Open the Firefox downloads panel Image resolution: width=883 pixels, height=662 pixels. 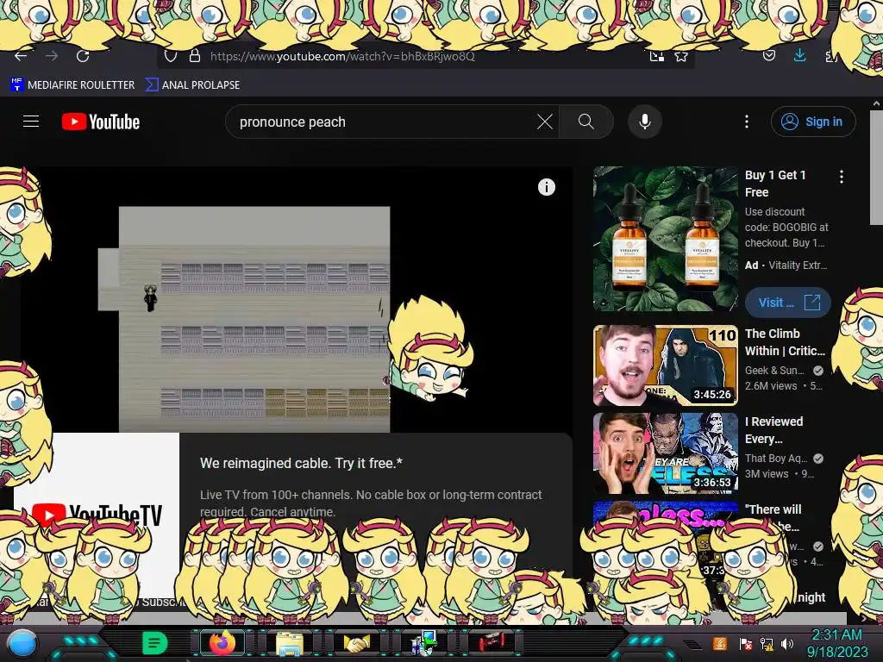tap(799, 55)
